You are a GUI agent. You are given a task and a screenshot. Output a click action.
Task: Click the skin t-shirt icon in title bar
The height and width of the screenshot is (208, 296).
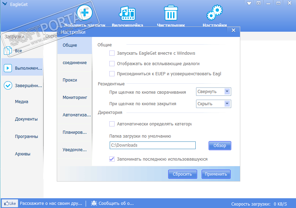tap(249, 3)
